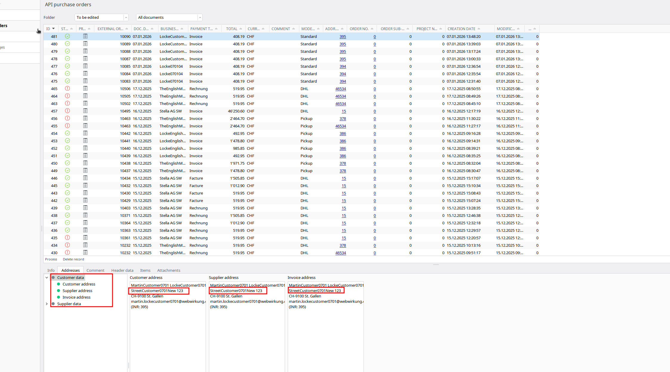670x372 pixels.
Task: Collapse the Customer data tree node
Action: pos(47,277)
